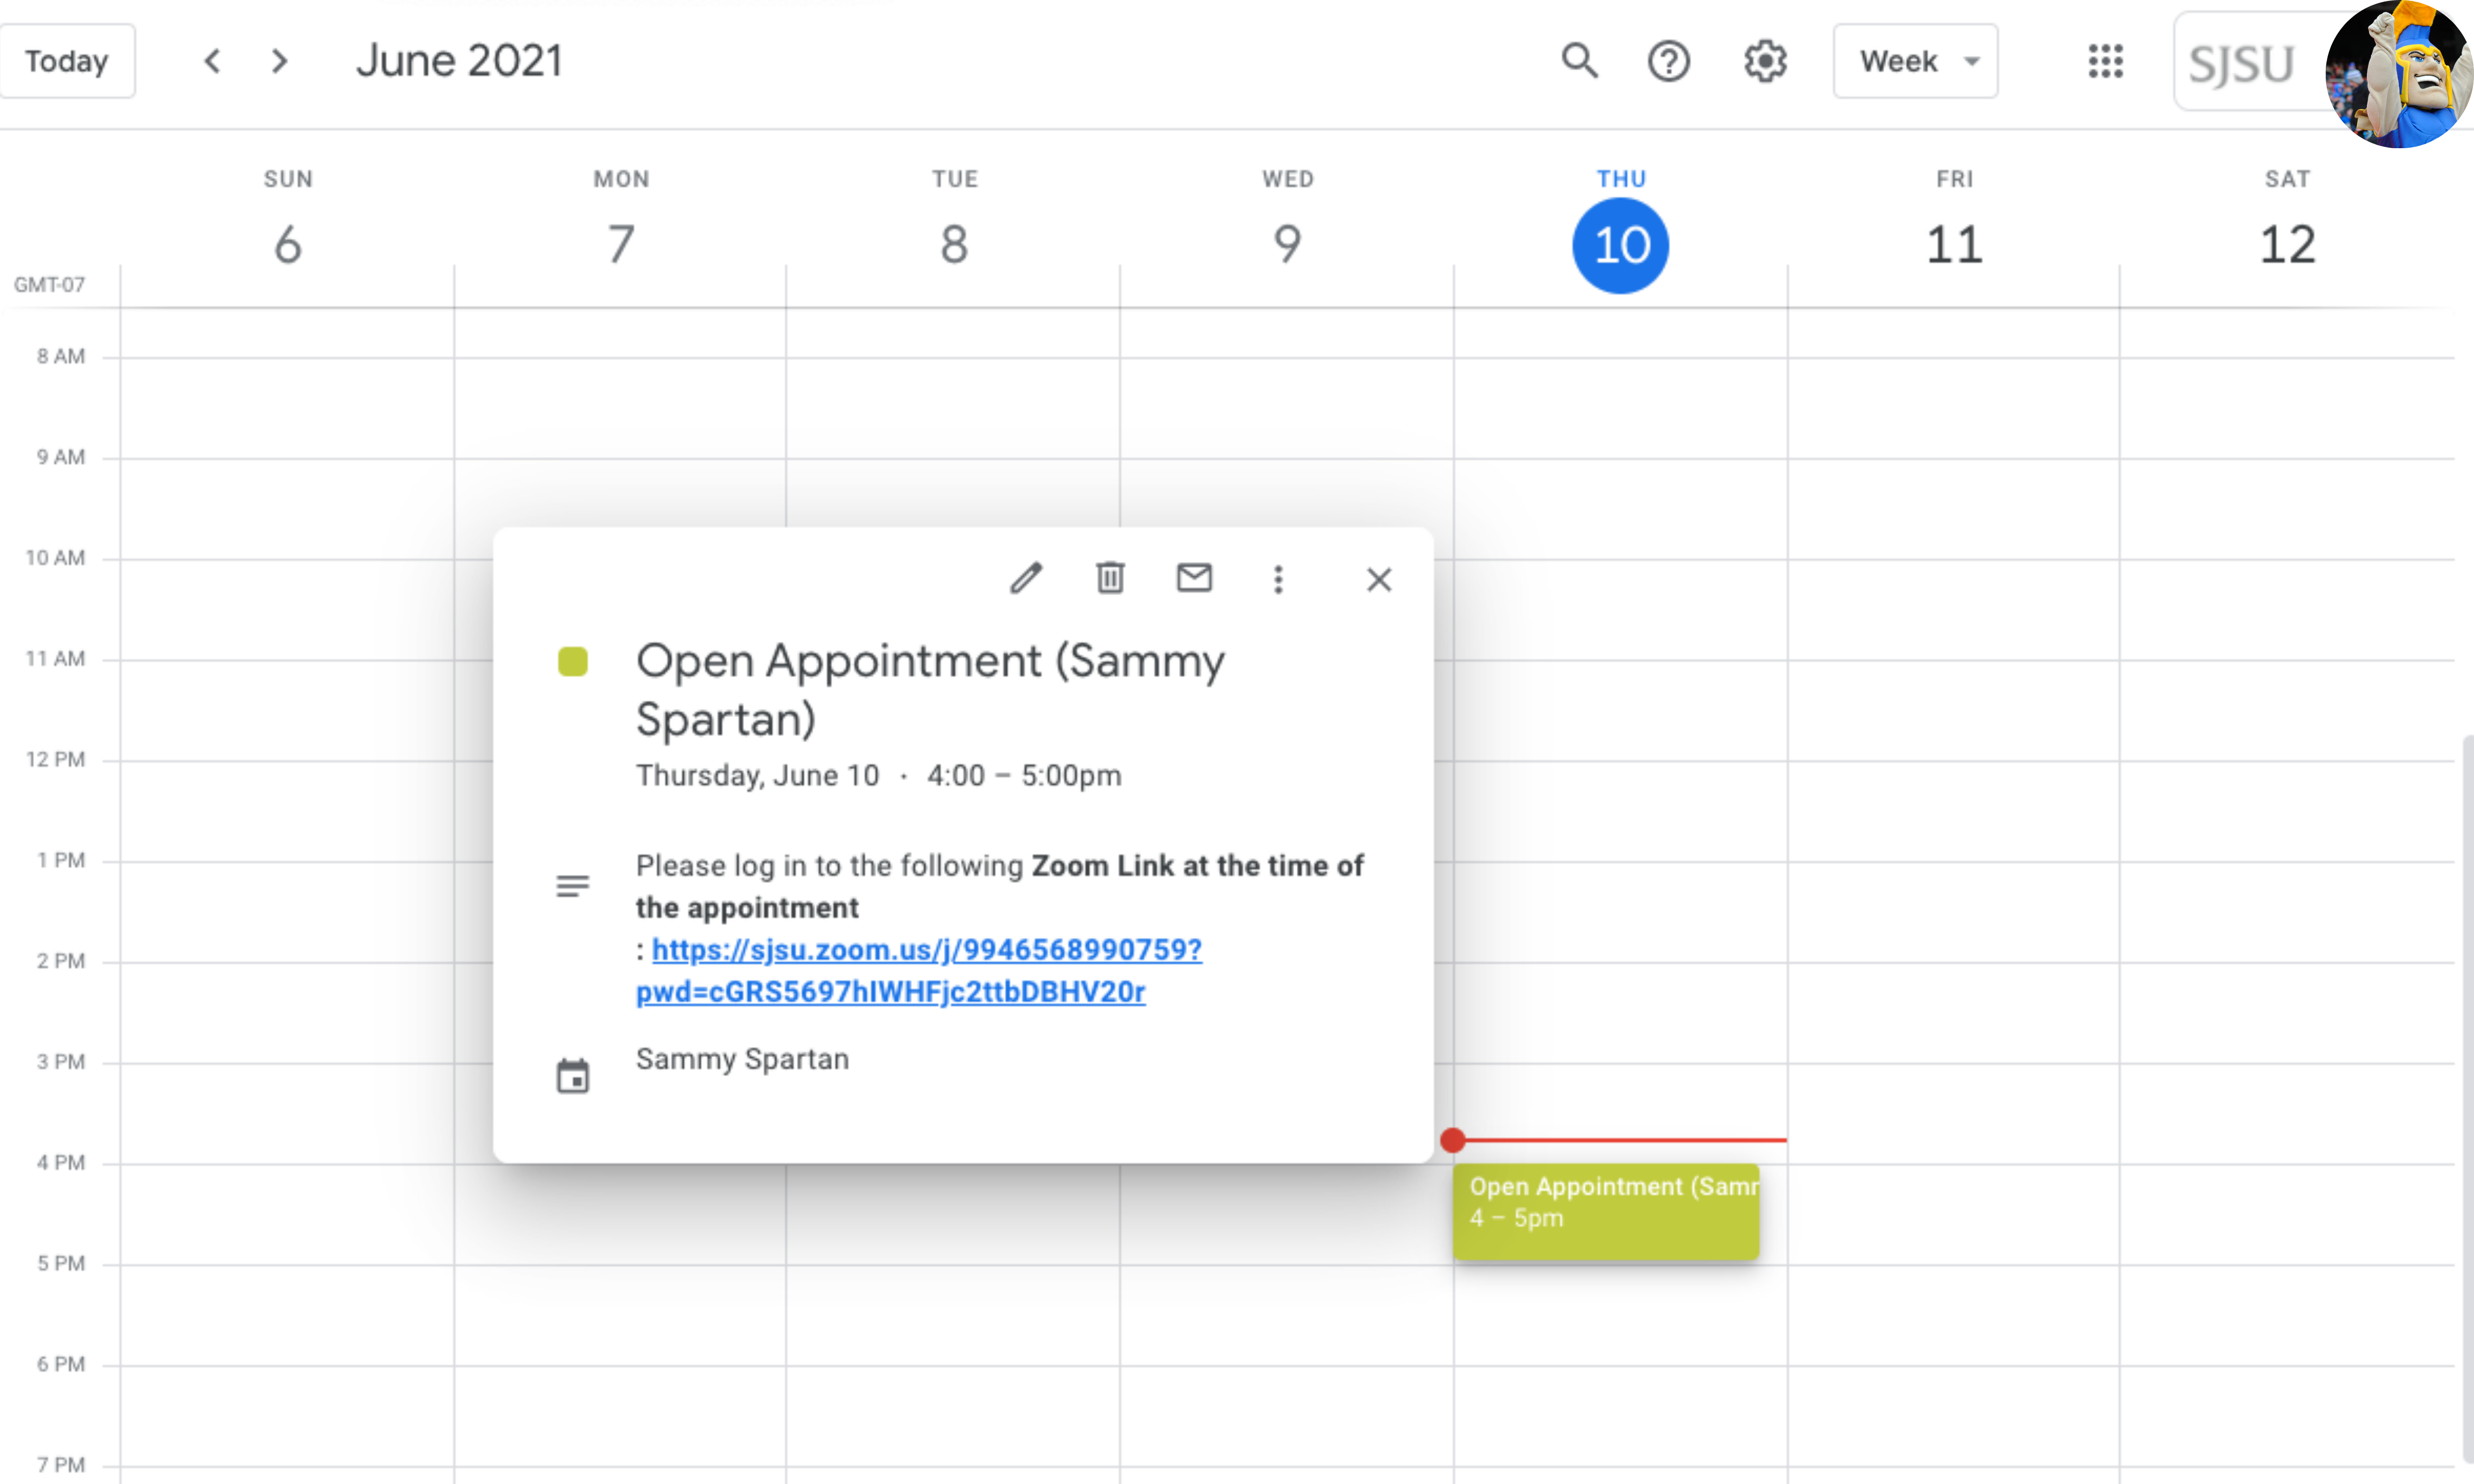Email guests using the envelope icon

pyautogui.click(x=1194, y=578)
